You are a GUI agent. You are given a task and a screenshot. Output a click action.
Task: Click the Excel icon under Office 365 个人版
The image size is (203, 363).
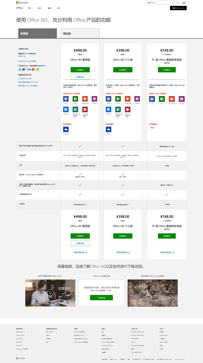(x=118, y=99)
